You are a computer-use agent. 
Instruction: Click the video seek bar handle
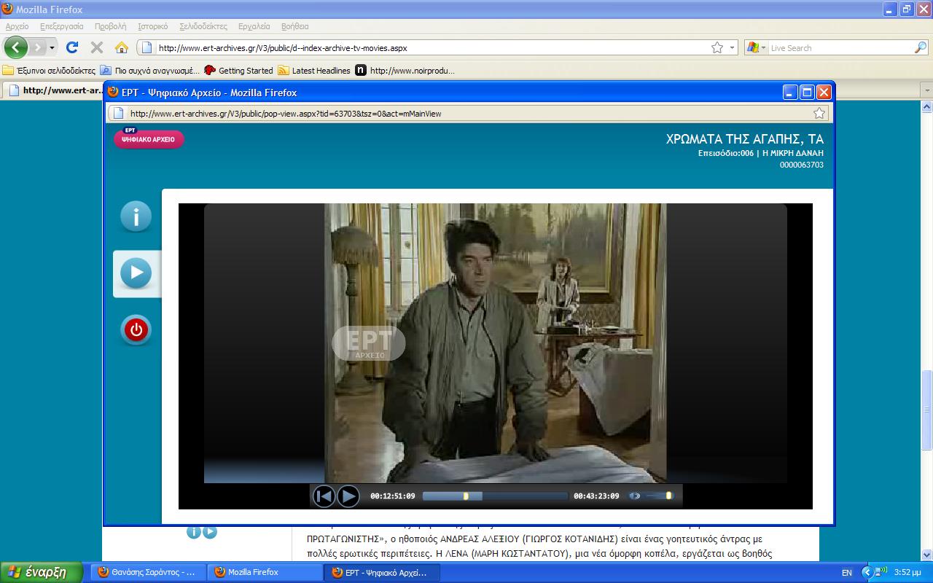point(466,496)
